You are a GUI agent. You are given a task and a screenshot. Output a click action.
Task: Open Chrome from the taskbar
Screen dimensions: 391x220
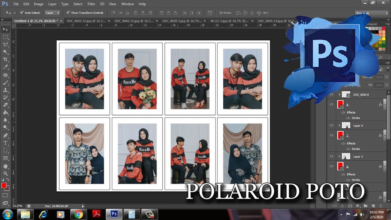tap(78, 215)
